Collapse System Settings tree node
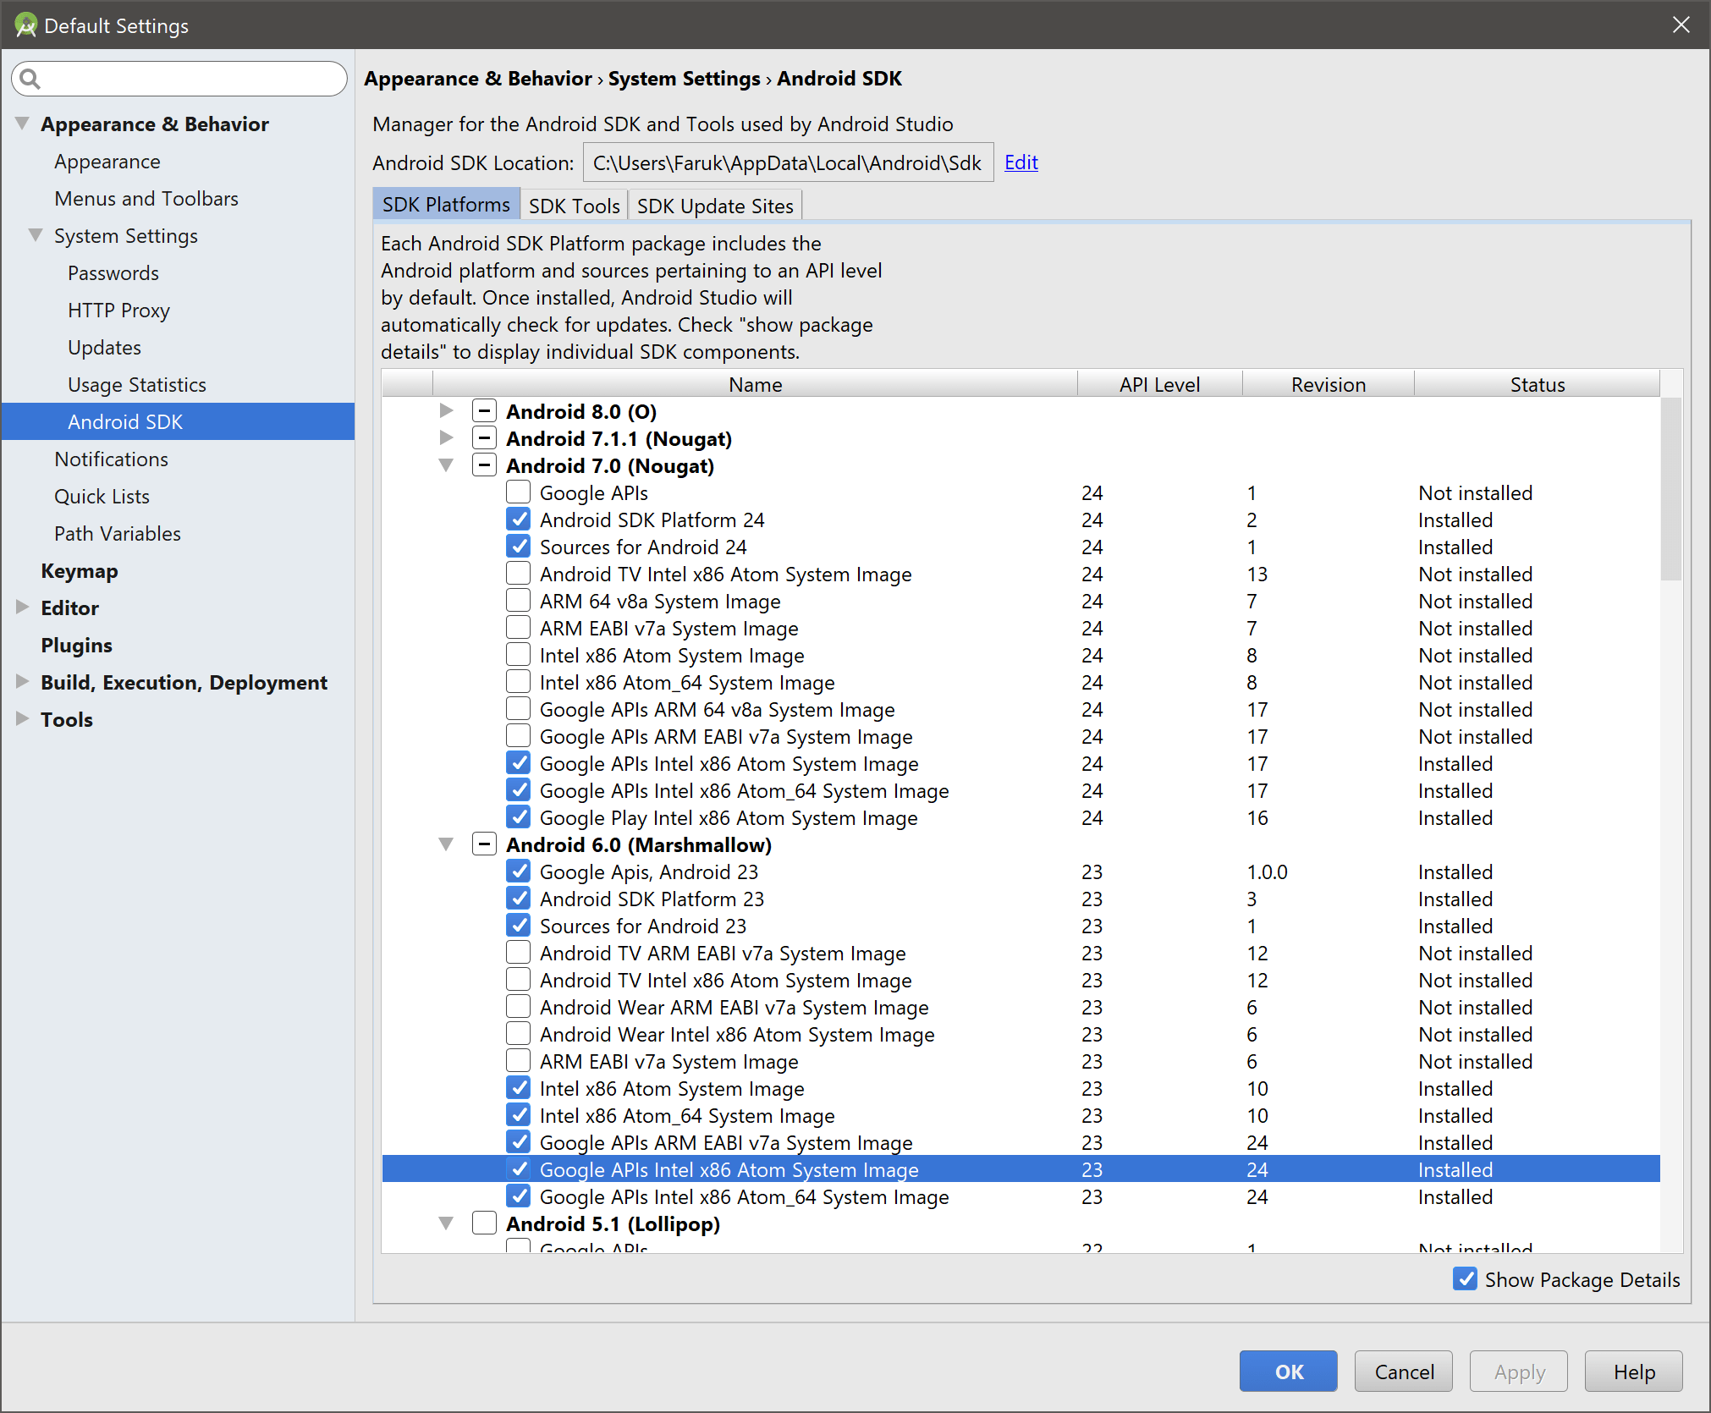The height and width of the screenshot is (1413, 1711). click(36, 235)
